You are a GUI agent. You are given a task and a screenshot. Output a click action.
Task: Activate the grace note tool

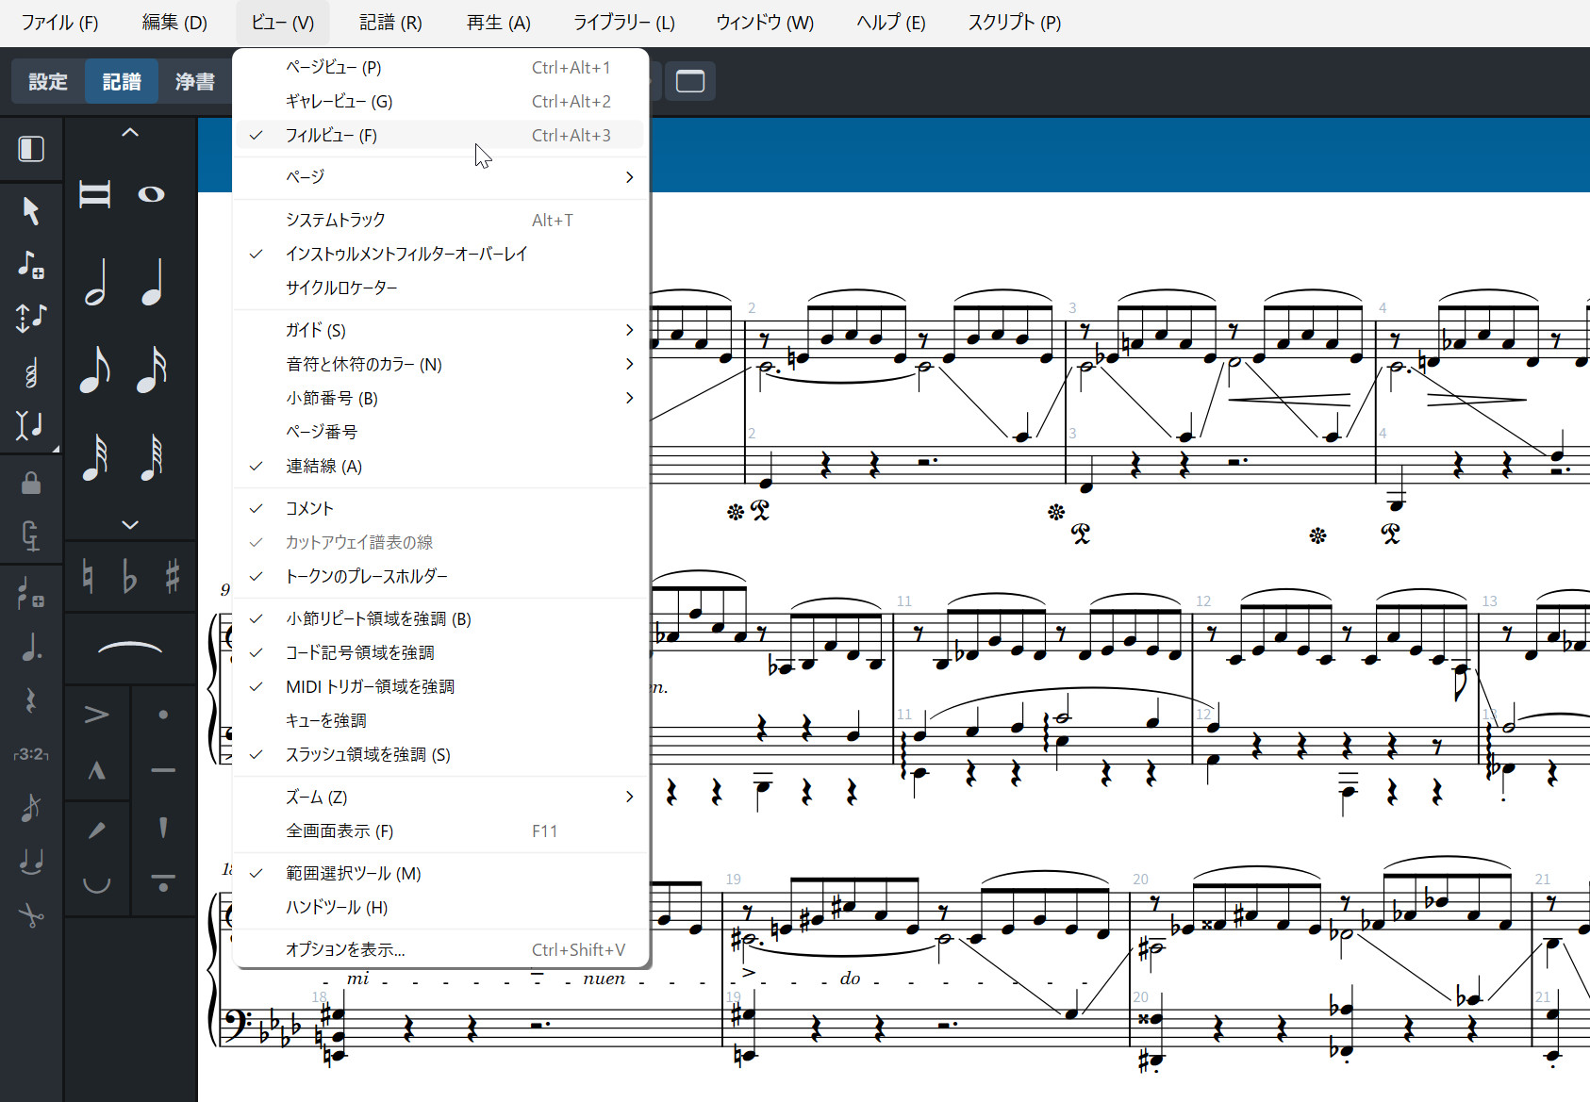[x=31, y=807]
